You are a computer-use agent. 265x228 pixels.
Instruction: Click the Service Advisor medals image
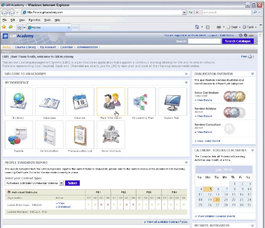pos(235,112)
